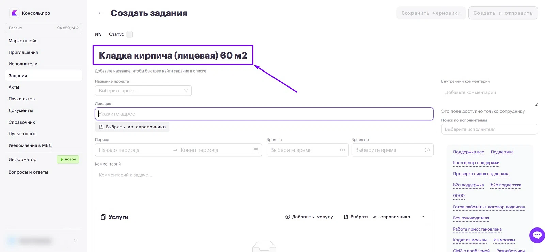Open the Время с time picker
This screenshot has height=252, width=545.
click(308, 150)
